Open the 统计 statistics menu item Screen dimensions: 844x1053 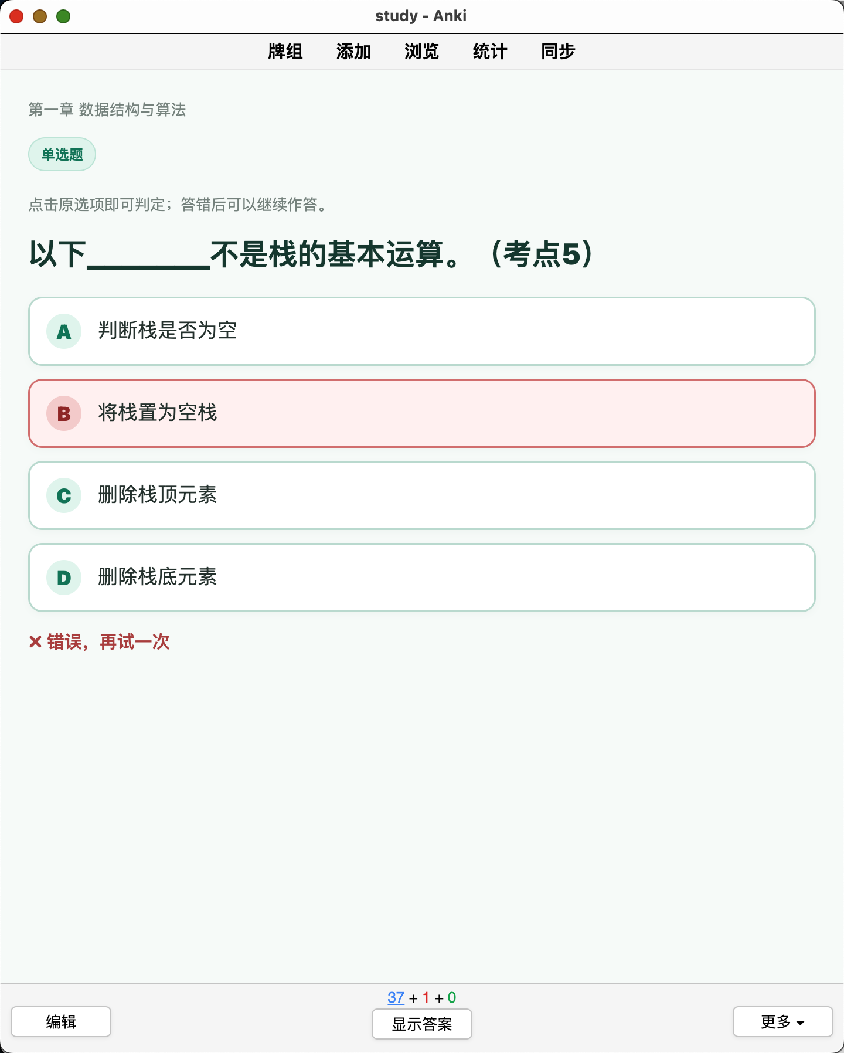[x=490, y=52]
